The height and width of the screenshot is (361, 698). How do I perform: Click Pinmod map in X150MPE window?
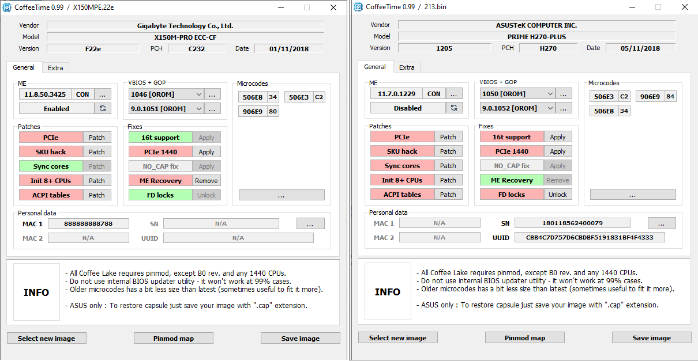173,339
